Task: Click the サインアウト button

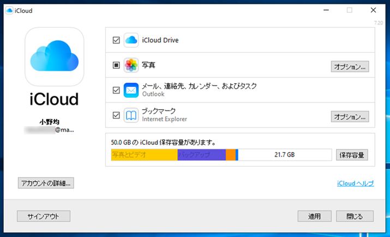Action: pyautogui.click(x=44, y=216)
